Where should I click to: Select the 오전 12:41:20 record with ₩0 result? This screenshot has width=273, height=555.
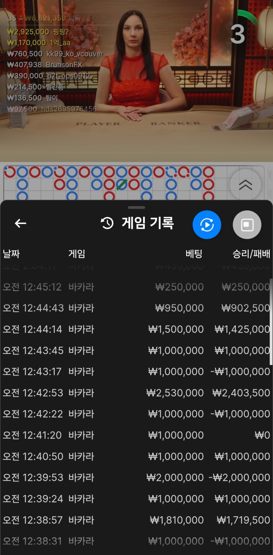click(x=136, y=435)
